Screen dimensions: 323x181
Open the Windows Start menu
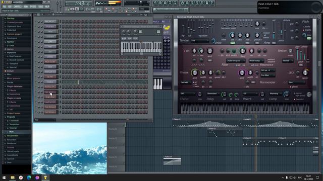[4, 177]
